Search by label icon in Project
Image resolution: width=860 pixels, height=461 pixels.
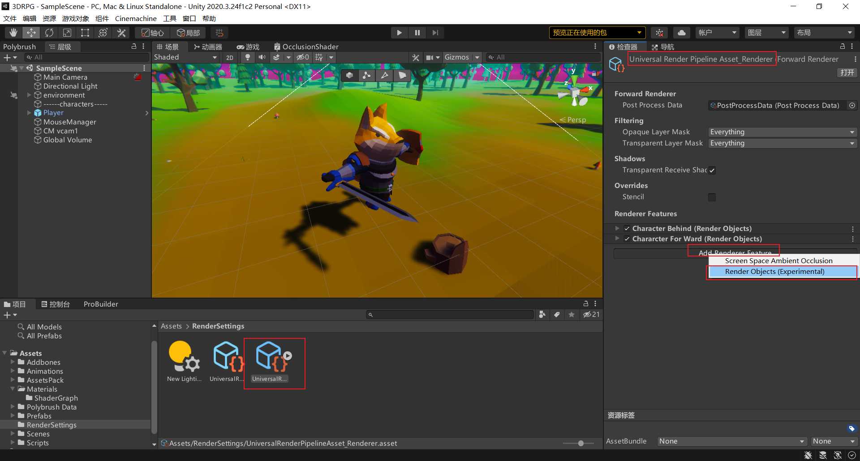click(x=557, y=315)
